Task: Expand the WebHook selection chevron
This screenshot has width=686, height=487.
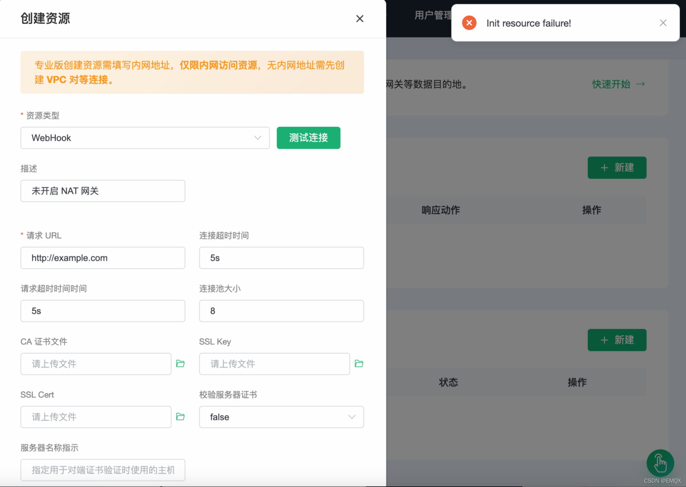Action: coord(258,138)
